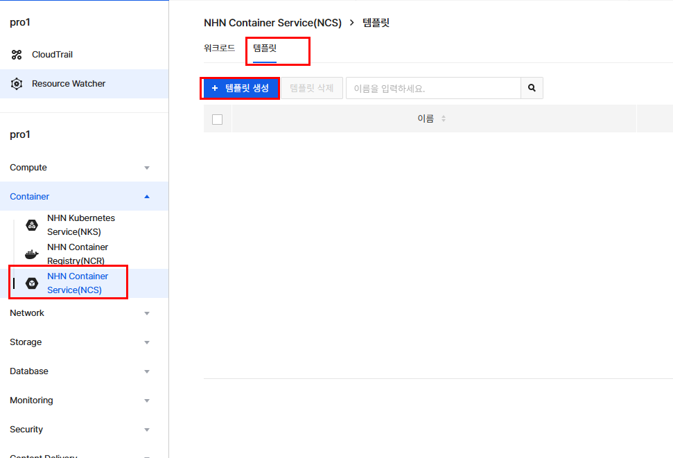Screen dimensions: 673x458
Task: Select the NHN Container Service cube icon
Action: click(32, 283)
